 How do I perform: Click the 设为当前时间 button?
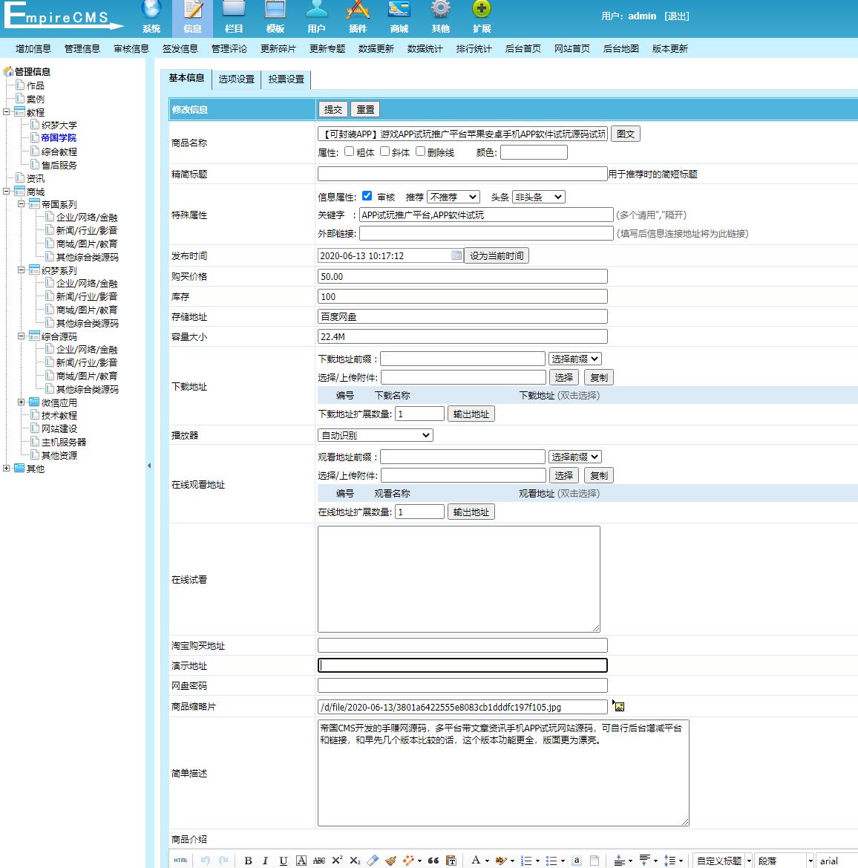coord(497,255)
